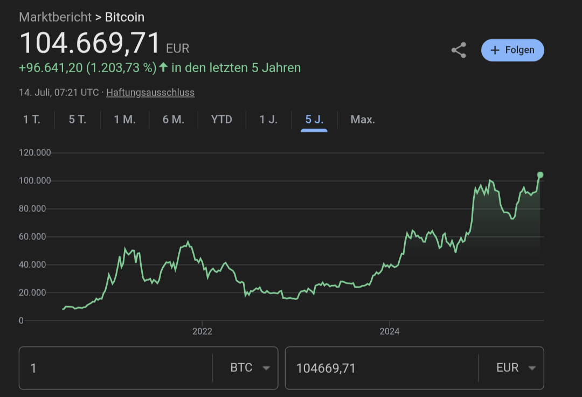The image size is (582, 397).
Task: Open the EUR currency dropdown arrow
Action: 532,368
